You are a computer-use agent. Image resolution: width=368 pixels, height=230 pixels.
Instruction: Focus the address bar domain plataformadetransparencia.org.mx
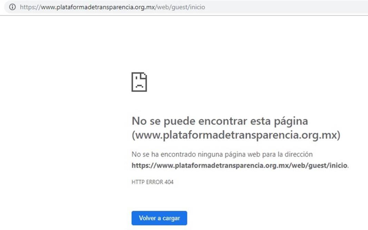98,7
